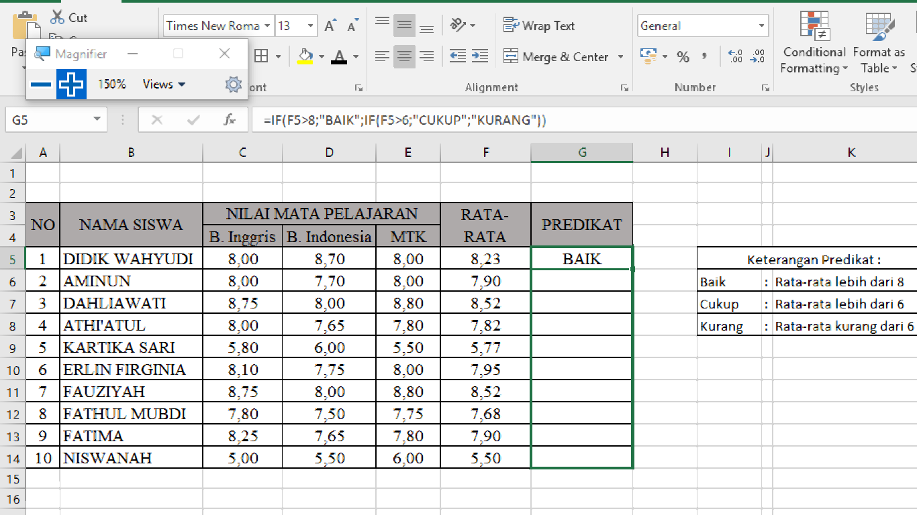Select column G header
The width and height of the screenshot is (917, 515).
582,153
